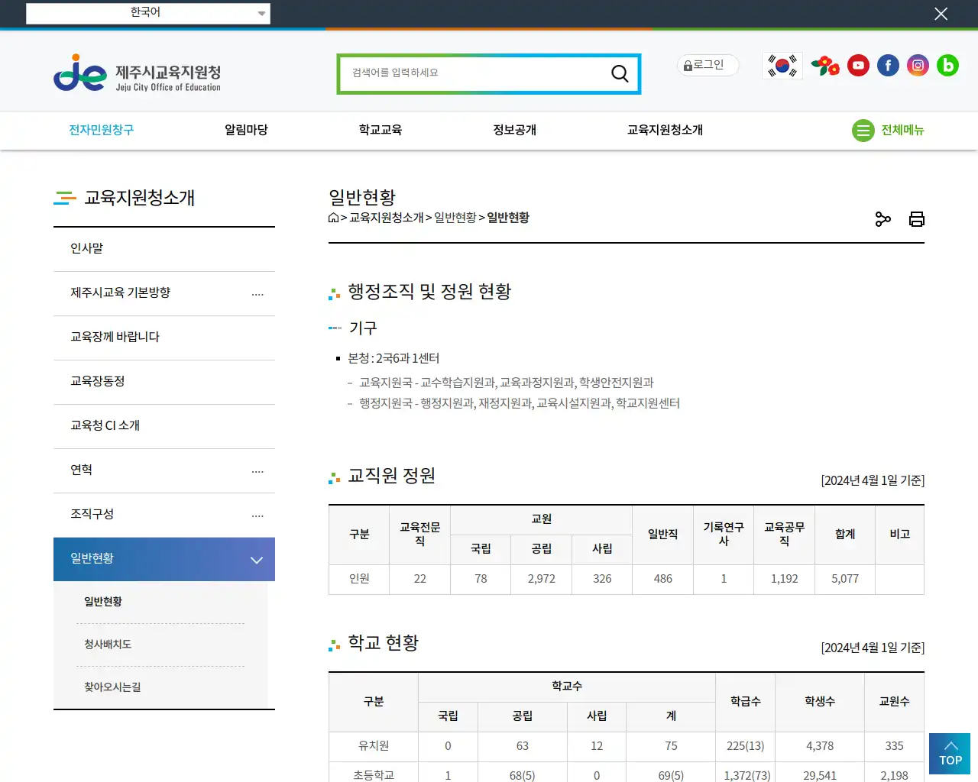Image resolution: width=978 pixels, height=782 pixels.
Task: Click the 유치원 row label
Action: click(374, 746)
